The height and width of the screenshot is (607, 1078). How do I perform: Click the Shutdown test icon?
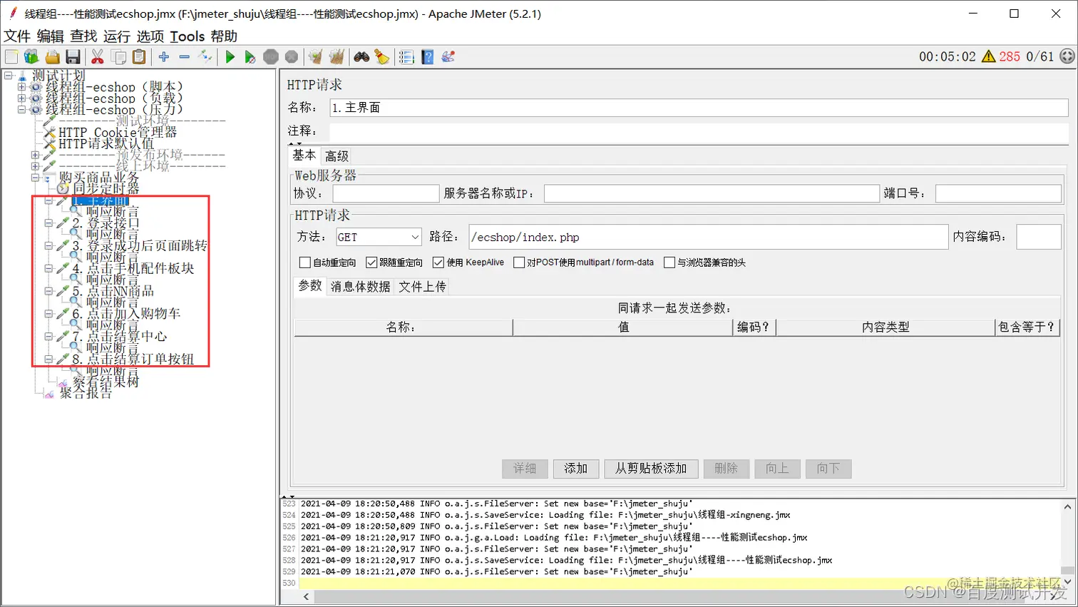point(292,57)
